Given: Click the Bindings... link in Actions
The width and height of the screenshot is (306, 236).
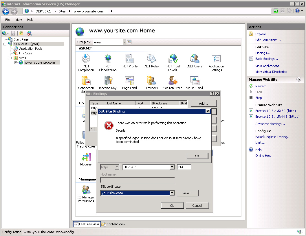Looking at the screenshot, I should pyautogui.click(x=263, y=53).
